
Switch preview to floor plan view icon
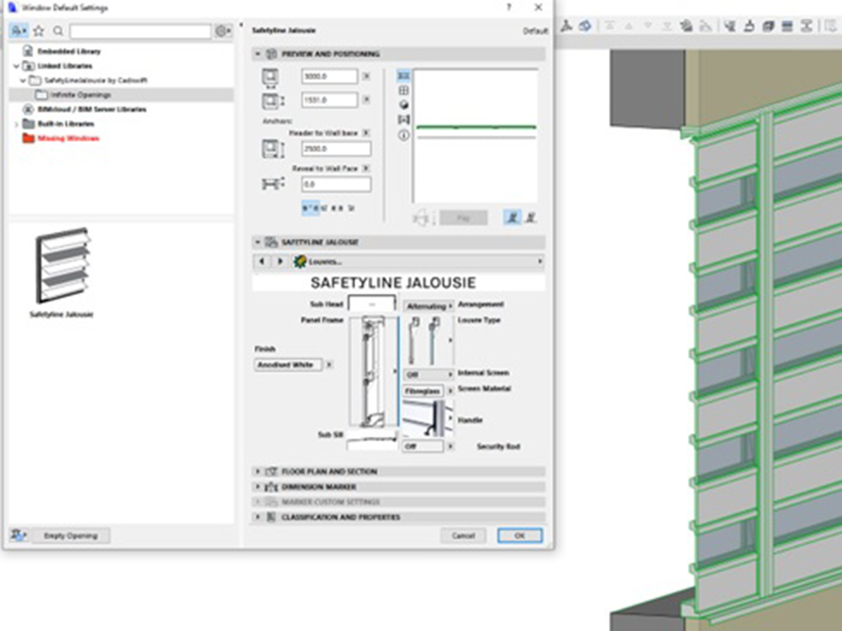pyautogui.click(x=403, y=76)
